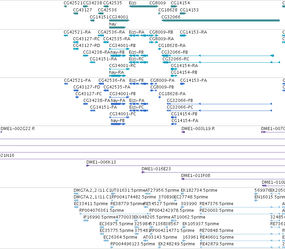
Task: Click protein CG34001-PB
Action: (123, 94)
